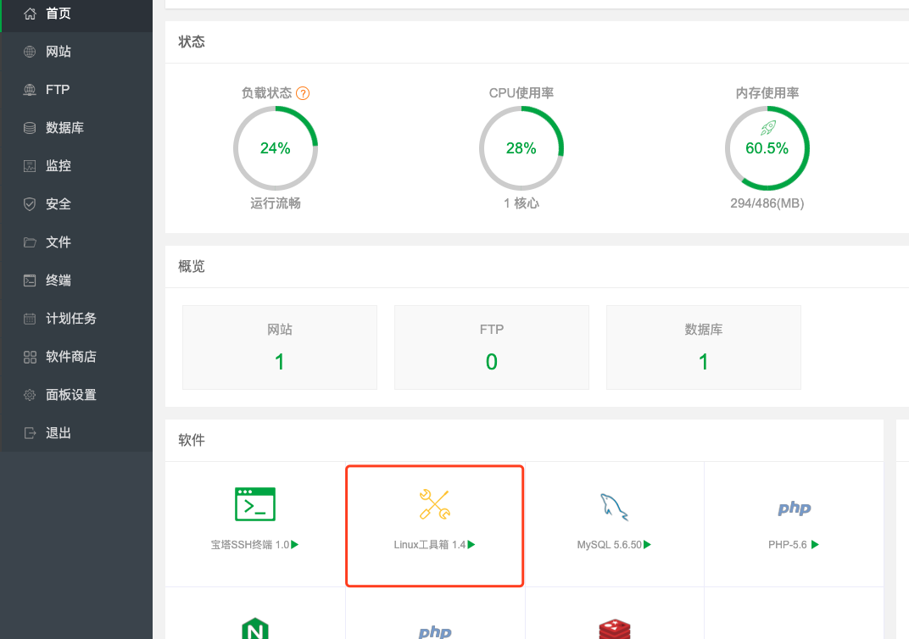Open the 网站 menu item

[x=76, y=52]
